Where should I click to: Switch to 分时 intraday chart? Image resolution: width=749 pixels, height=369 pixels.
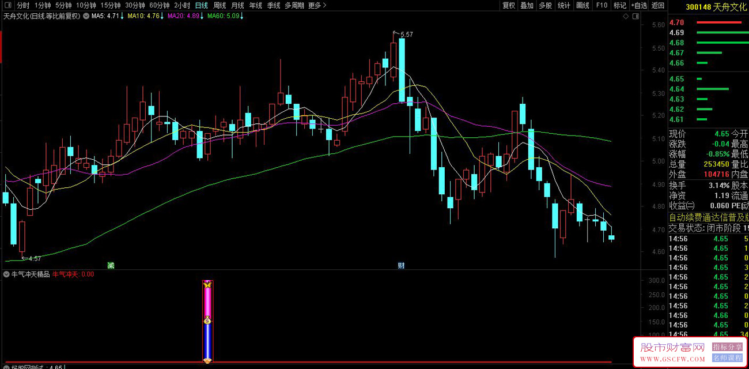click(x=23, y=5)
